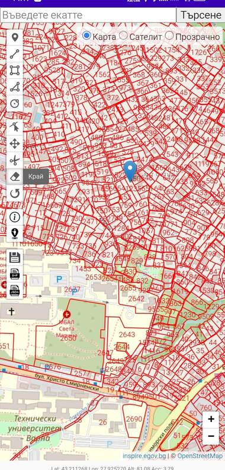Tap parcel number 372
The width and height of the screenshot is (225, 470).
pyautogui.click(x=113, y=98)
